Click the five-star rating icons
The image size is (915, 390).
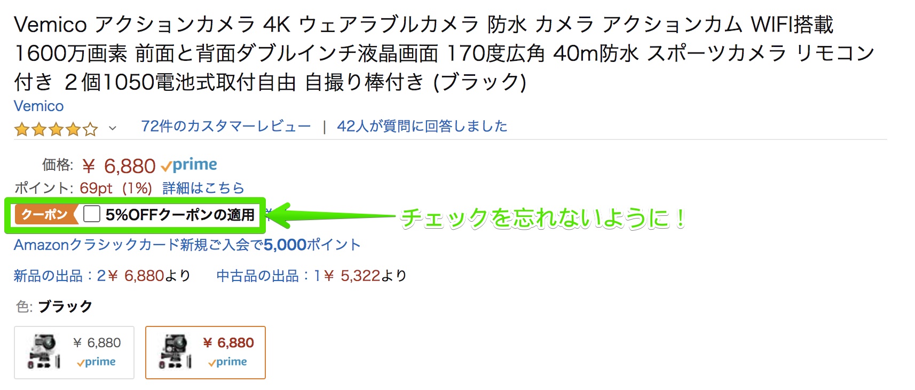[56, 129]
